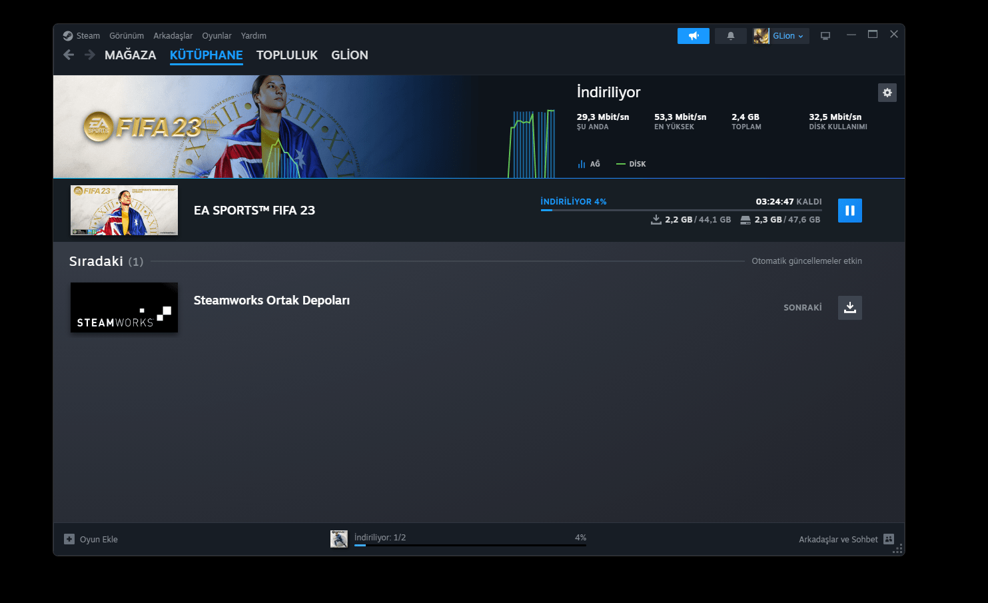The image size is (988, 603).
Task: Click Steamworks Ortak Depoları title
Action: pyautogui.click(x=272, y=301)
